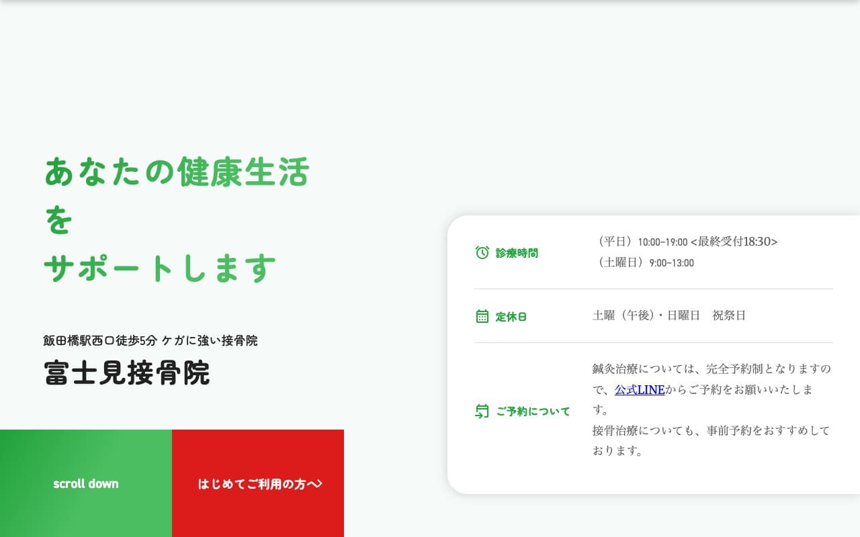
Task: Click the booking arrow icon near ご予約について
Action: pos(481,411)
